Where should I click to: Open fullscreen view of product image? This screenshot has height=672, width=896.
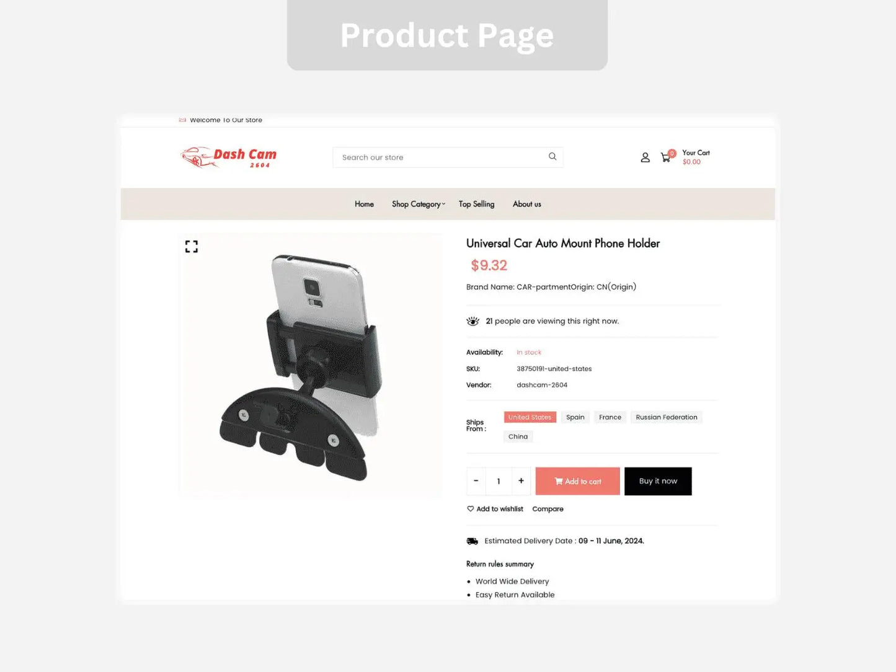[192, 247]
